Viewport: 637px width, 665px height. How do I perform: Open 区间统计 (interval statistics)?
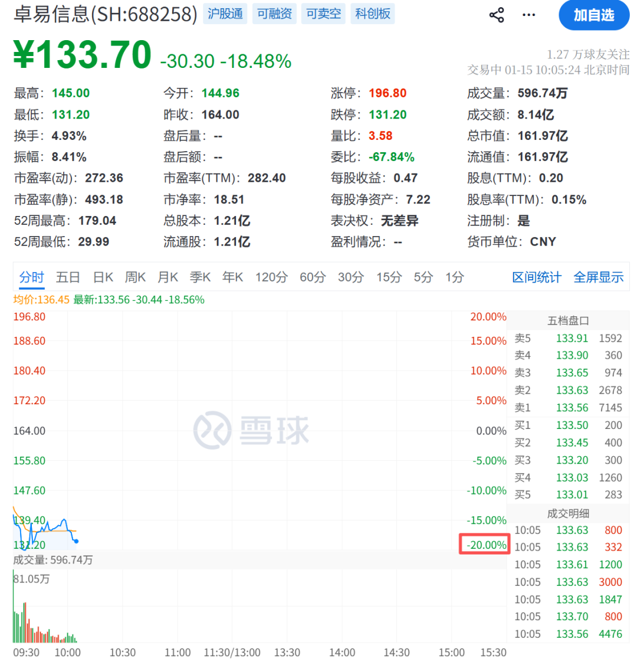536,277
